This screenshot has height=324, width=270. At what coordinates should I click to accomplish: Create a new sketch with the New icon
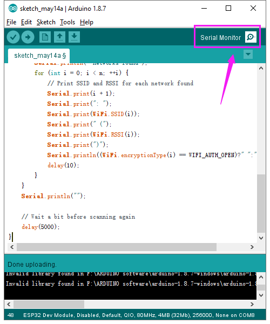[x=45, y=37]
